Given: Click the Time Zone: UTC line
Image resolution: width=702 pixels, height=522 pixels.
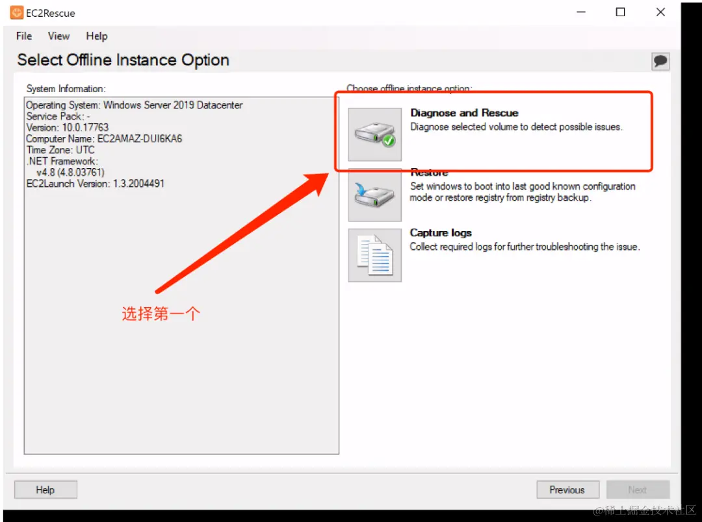Looking at the screenshot, I should pos(60,150).
